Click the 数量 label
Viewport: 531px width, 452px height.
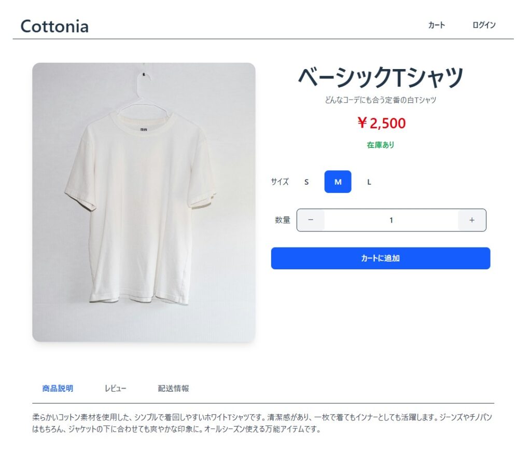tap(283, 220)
